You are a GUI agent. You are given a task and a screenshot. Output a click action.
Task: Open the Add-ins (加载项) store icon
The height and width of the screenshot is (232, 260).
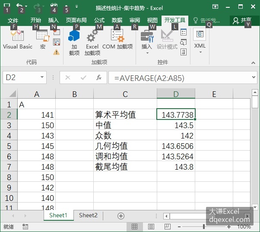pyautogui.click(x=74, y=42)
